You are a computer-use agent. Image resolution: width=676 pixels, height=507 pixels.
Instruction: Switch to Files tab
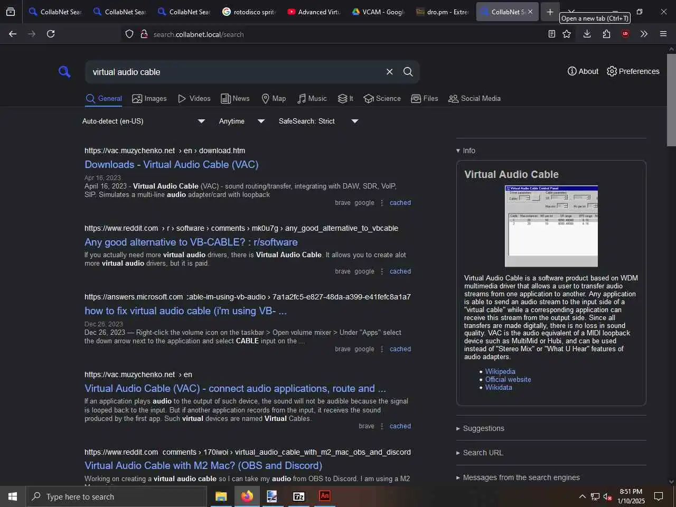[425, 99]
